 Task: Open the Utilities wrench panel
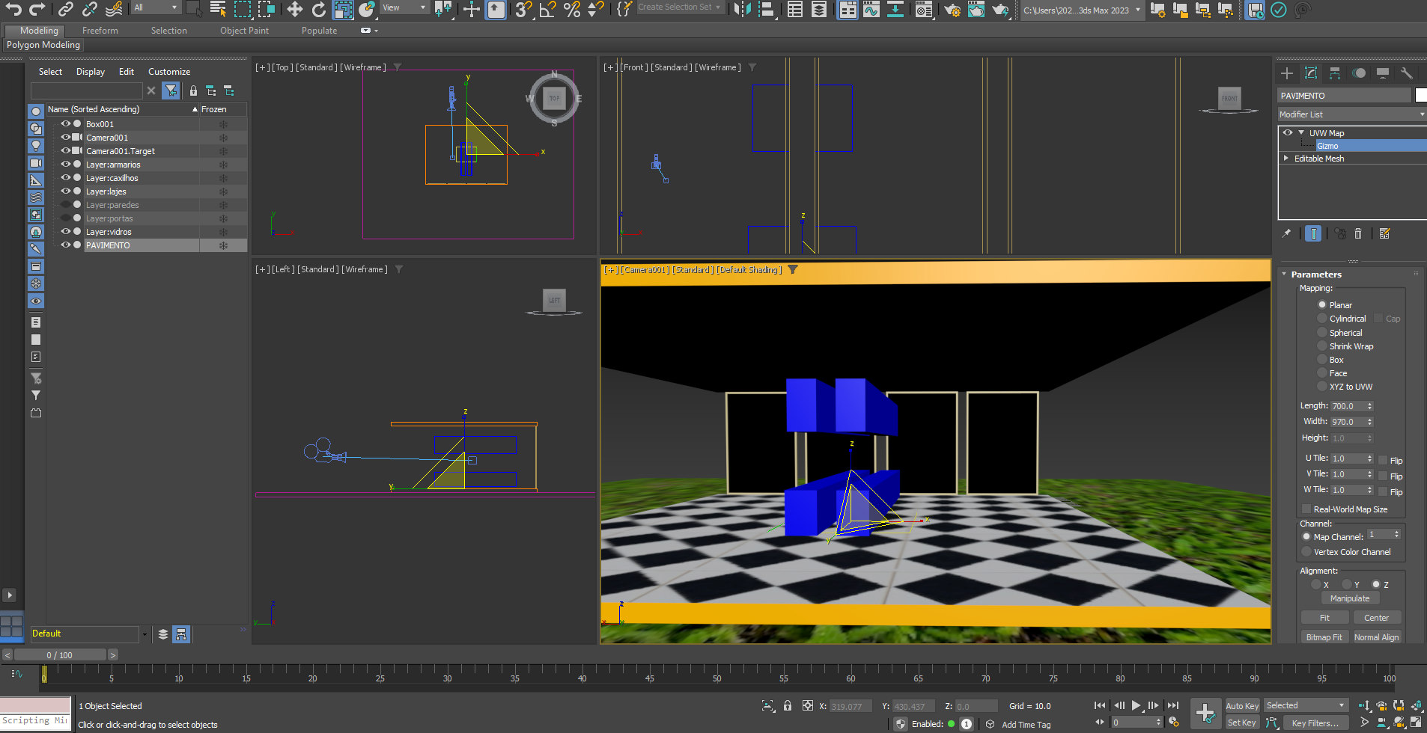click(1406, 73)
